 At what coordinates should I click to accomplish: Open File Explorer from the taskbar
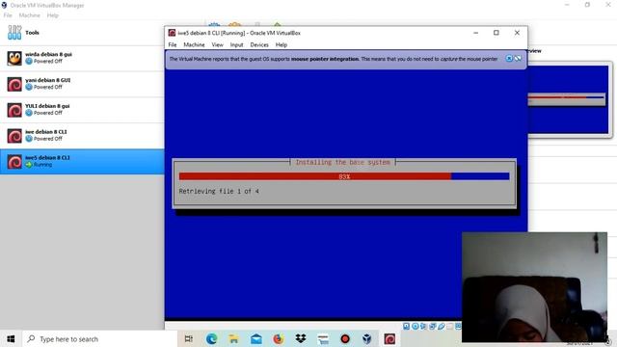pos(233,338)
